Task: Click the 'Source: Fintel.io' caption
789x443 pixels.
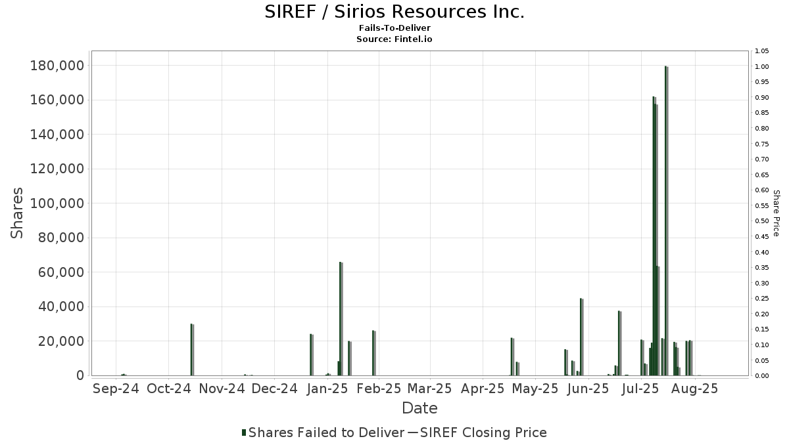Action: 394,39
